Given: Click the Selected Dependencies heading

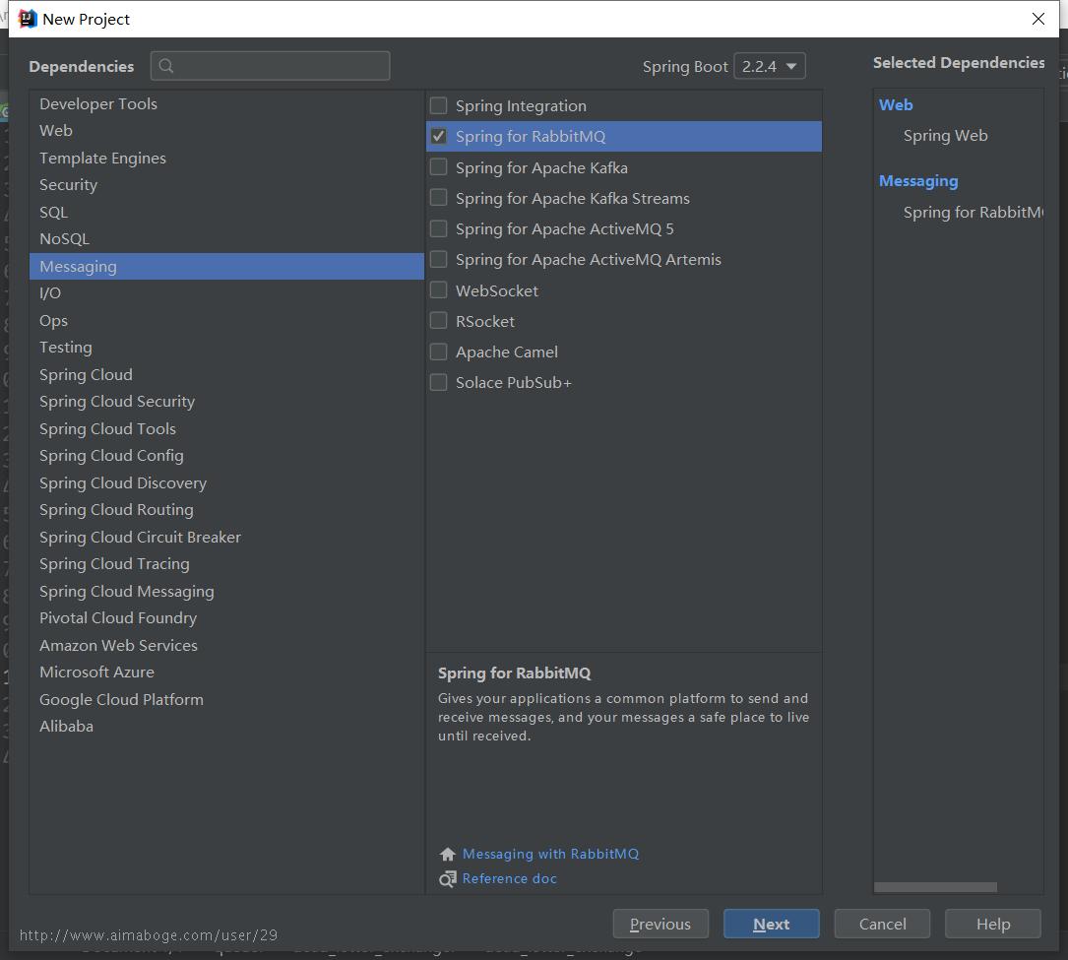Looking at the screenshot, I should [x=959, y=63].
